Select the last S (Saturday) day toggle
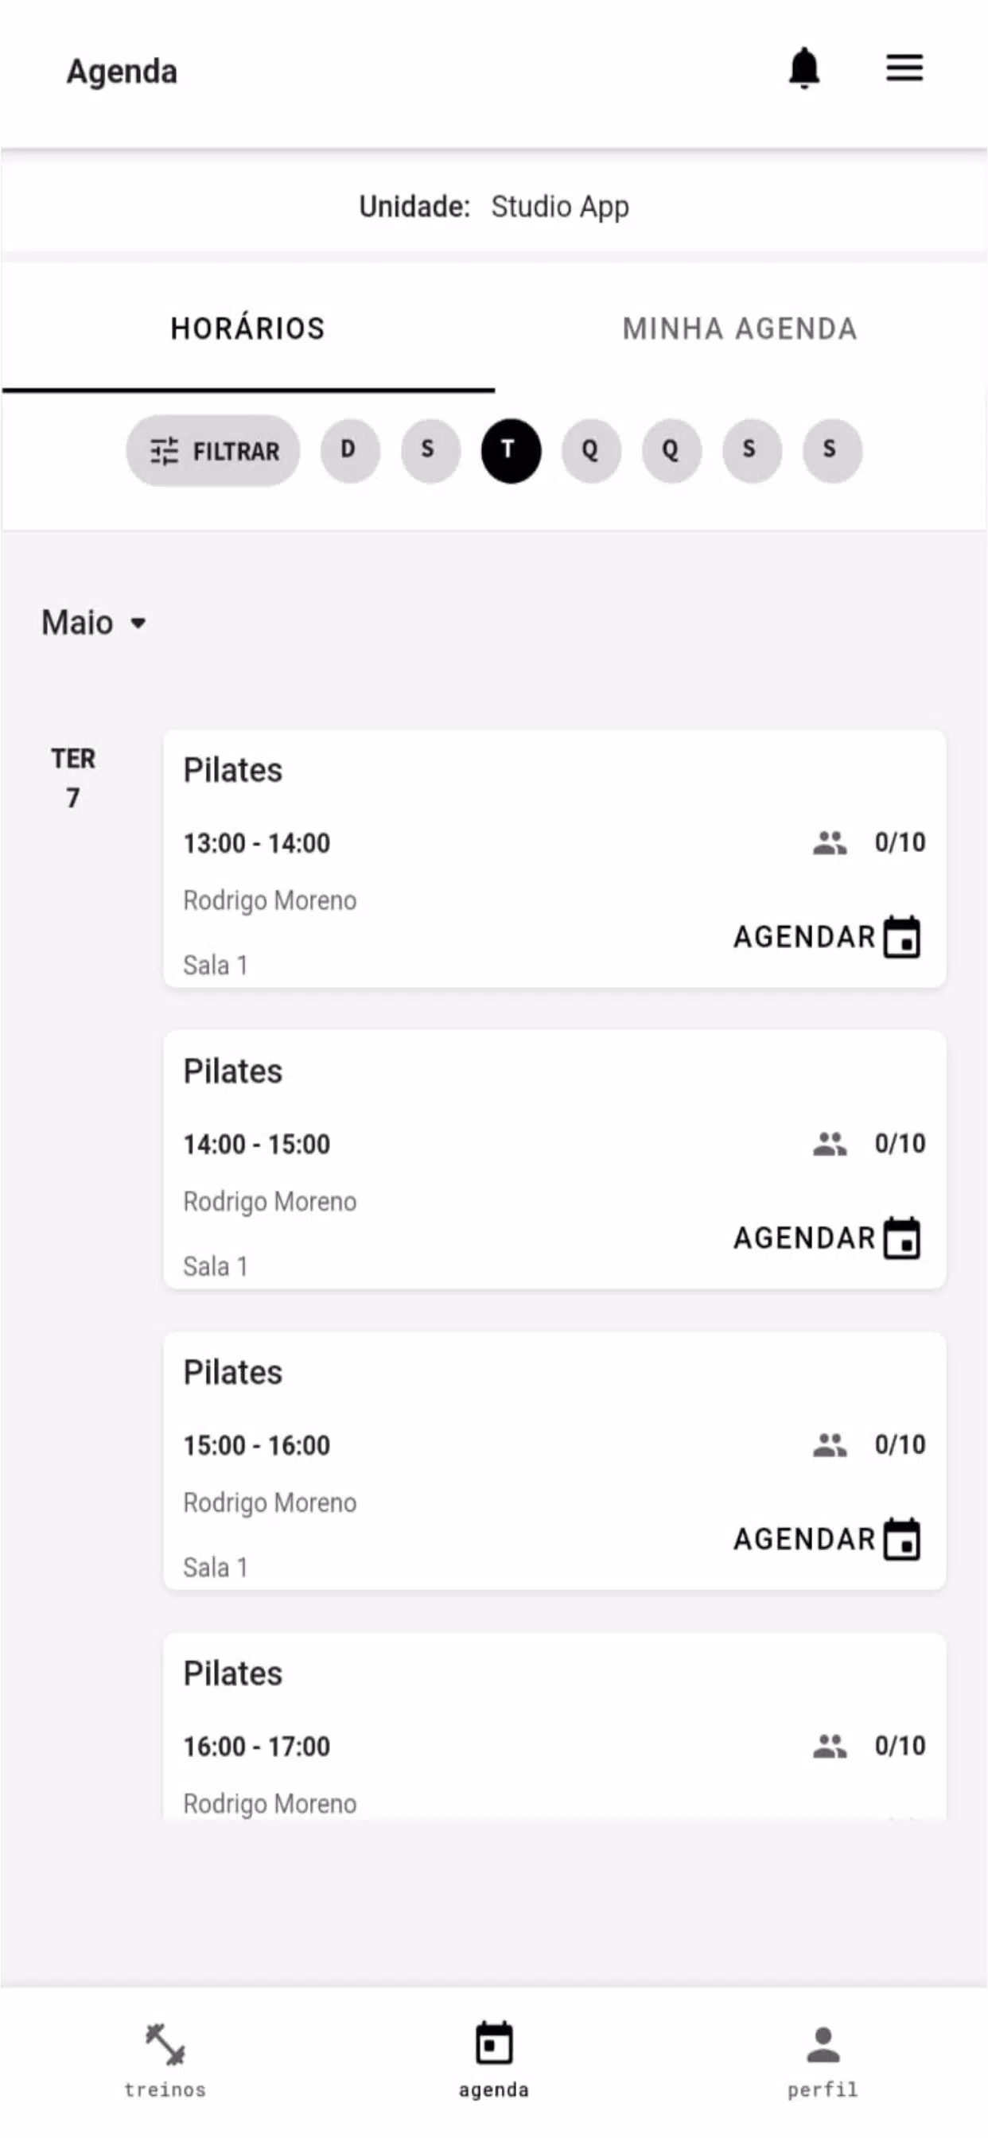 (831, 451)
